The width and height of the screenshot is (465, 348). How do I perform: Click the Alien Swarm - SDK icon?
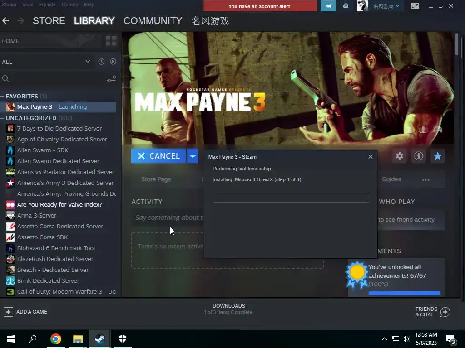pos(10,150)
